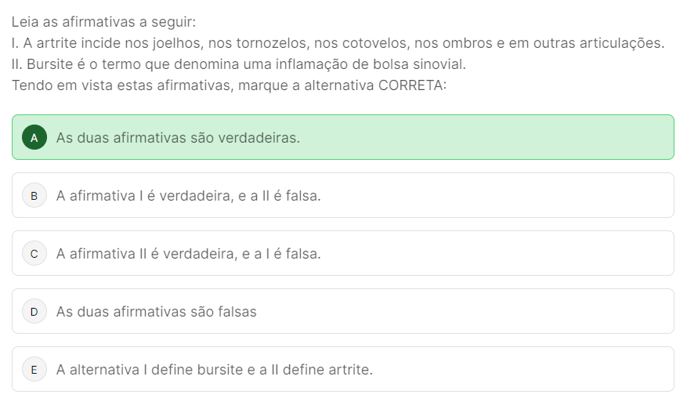Click the green letter A badge
Image resolution: width=687 pixels, height=398 pixels.
[x=34, y=137]
